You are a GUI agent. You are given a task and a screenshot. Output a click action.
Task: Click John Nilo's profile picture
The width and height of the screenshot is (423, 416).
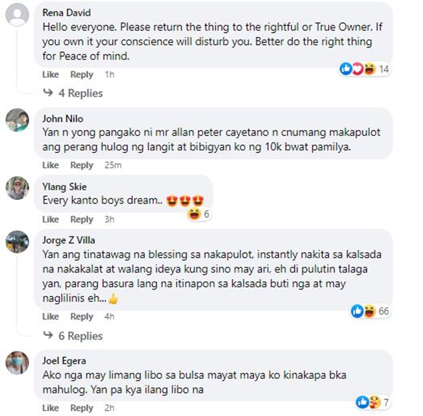17,120
